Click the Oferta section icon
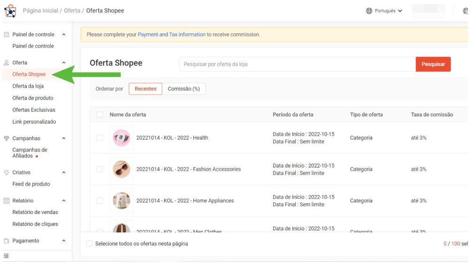 (x=6, y=62)
